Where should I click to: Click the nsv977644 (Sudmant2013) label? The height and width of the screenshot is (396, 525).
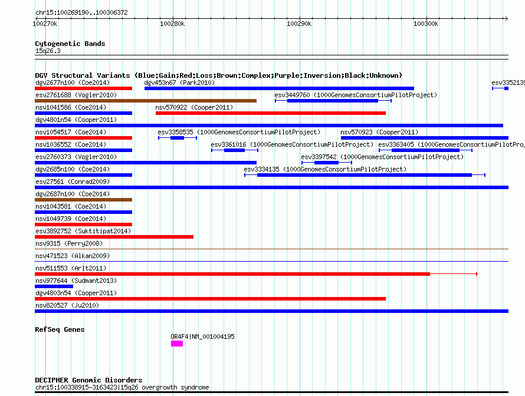pyautogui.click(x=76, y=280)
